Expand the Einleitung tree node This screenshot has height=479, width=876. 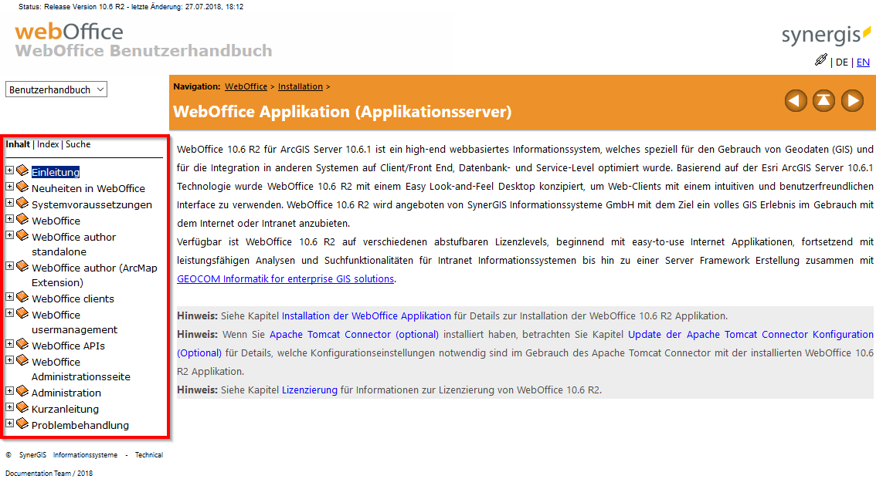coord(9,170)
